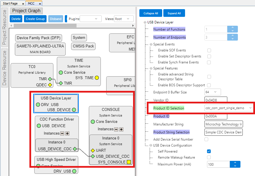Click the Maximum Power stepper arrows
Viewport: 255px width, 176px height.
[235, 164]
